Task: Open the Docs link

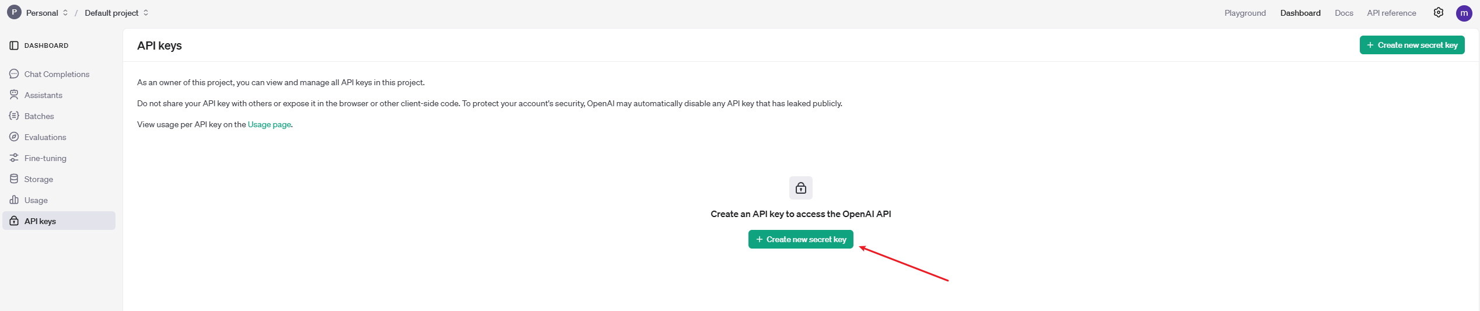Action: click(x=1344, y=13)
